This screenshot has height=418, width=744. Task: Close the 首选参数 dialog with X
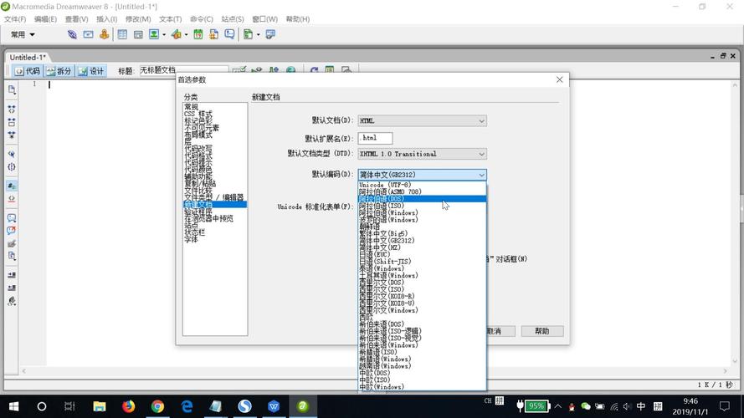[559, 79]
